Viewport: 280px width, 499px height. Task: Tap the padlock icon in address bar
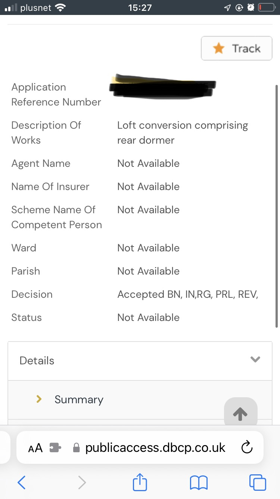tap(77, 448)
